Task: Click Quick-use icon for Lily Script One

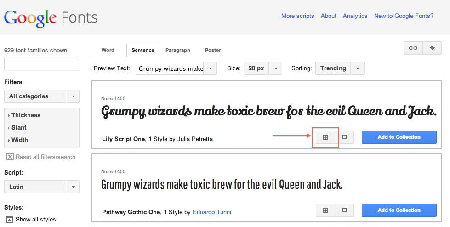Action: pos(325,137)
